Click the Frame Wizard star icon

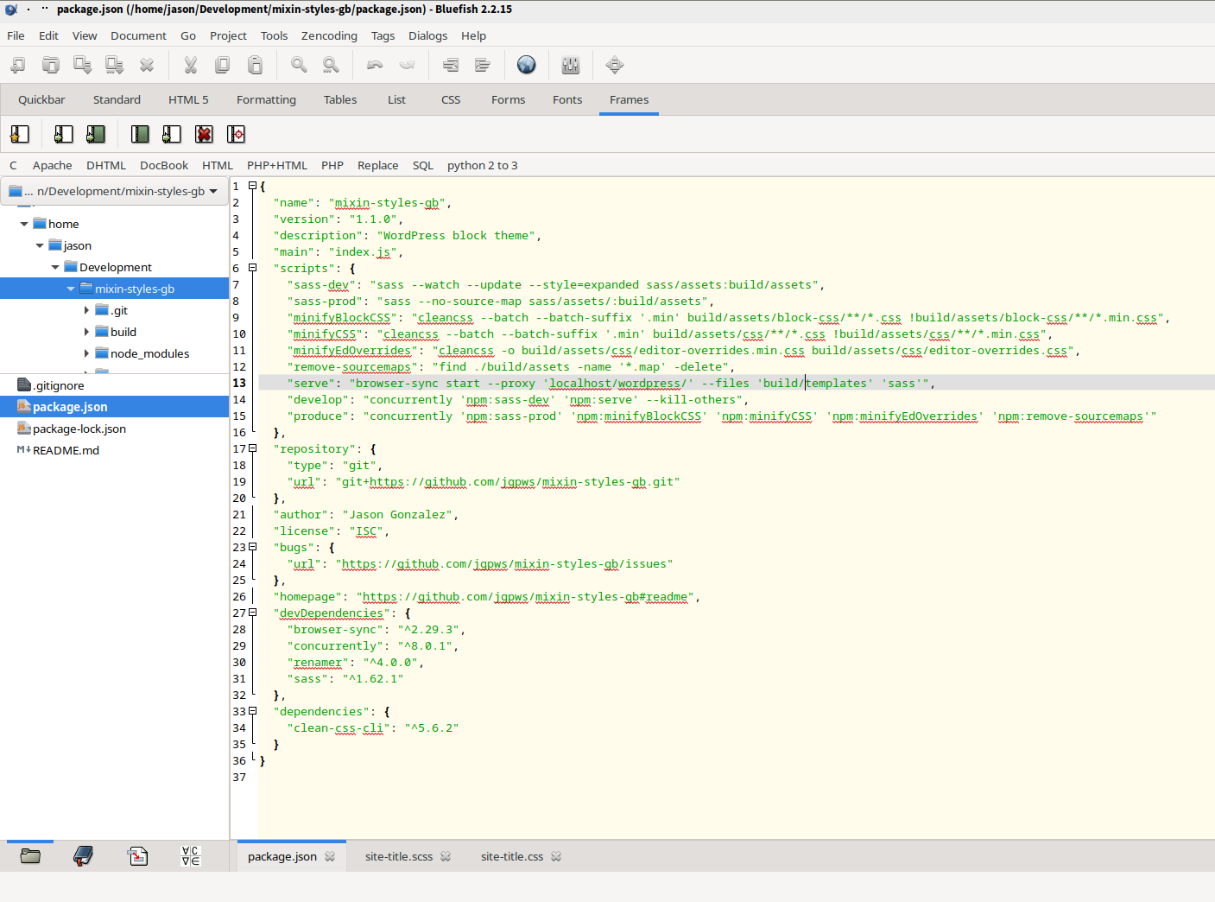point(20,134)
